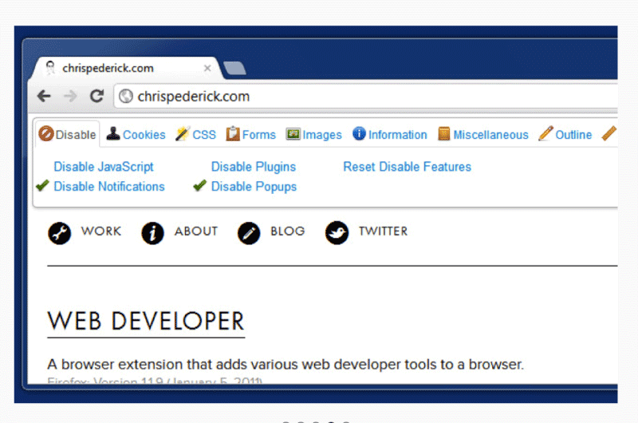Click the blue Information icon

point(359,133)
